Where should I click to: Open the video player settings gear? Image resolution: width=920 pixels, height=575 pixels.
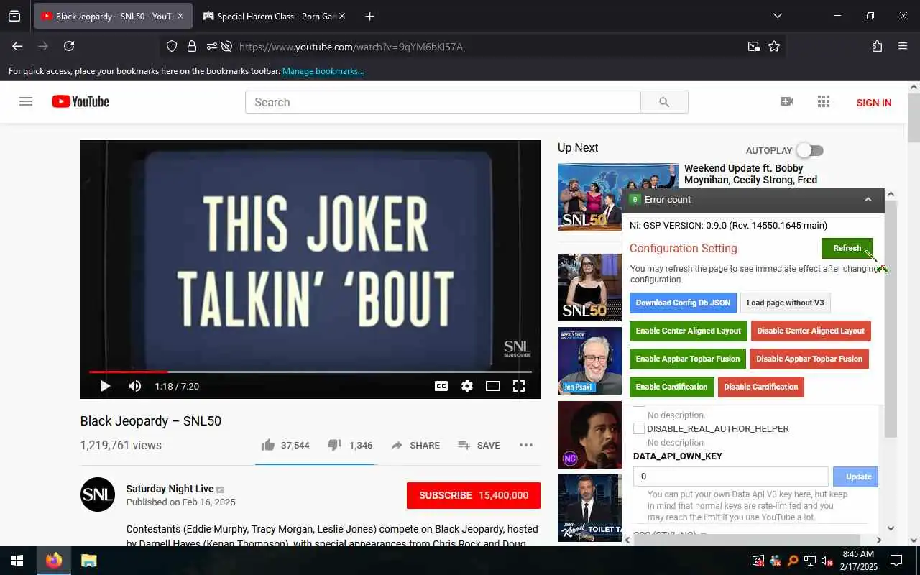click(467, 386)
